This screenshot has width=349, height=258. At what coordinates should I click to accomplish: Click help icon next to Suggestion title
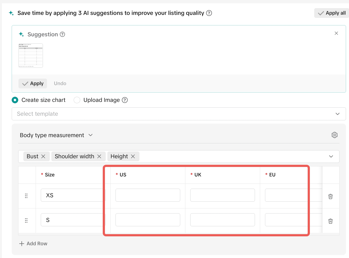(63, 34)
